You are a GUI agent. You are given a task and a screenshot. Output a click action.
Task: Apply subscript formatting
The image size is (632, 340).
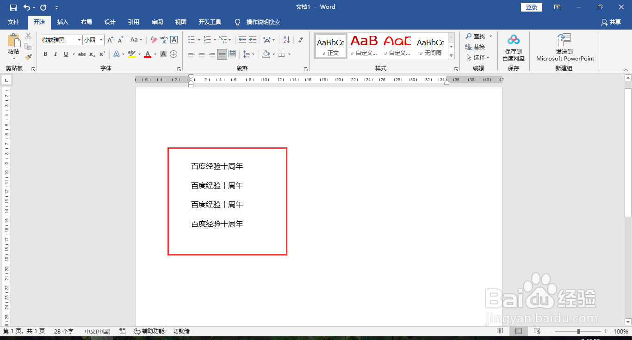(92, 54)
